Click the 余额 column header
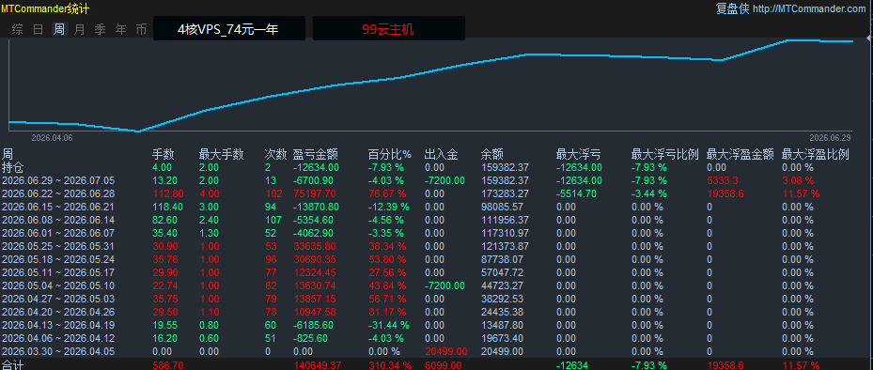 click(491, 155)
